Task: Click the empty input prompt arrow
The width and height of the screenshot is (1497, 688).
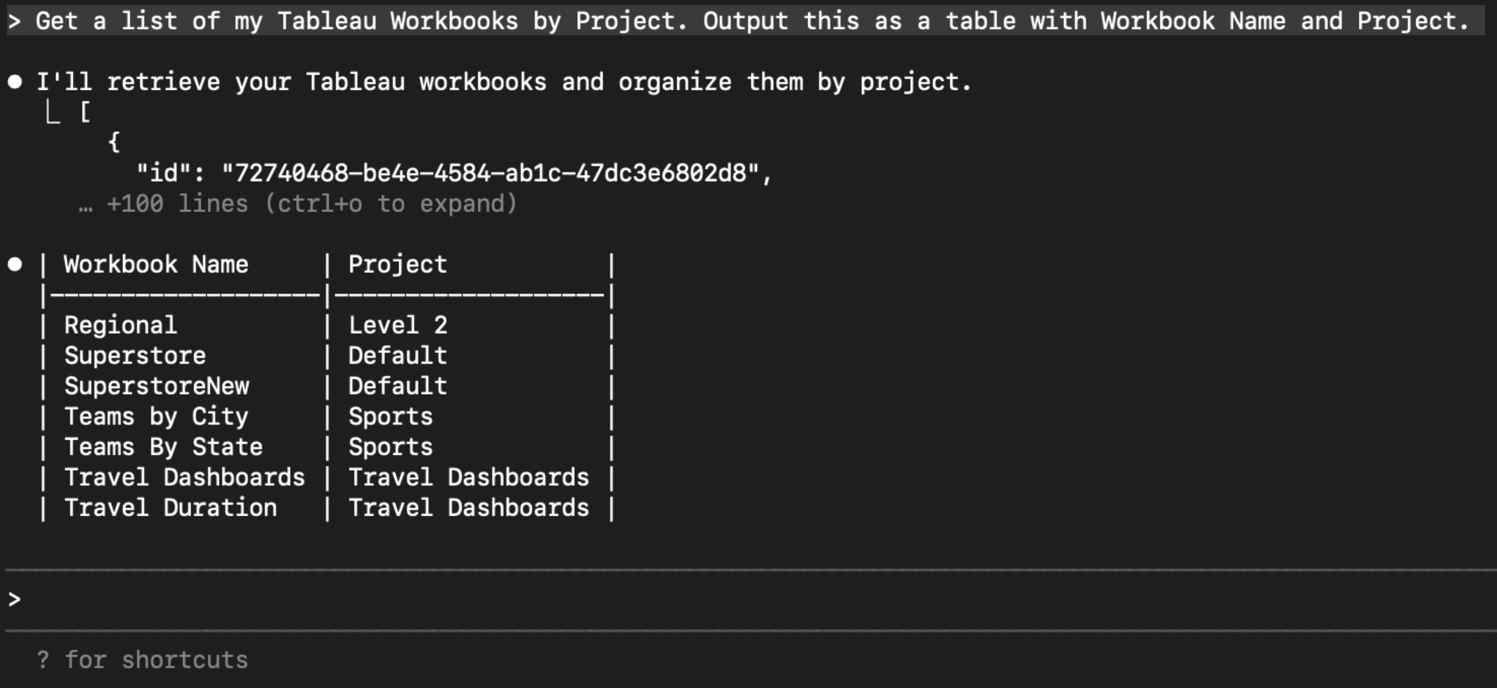Action: point(14,599)
